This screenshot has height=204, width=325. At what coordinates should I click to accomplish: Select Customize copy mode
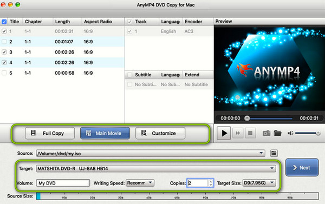160,133
